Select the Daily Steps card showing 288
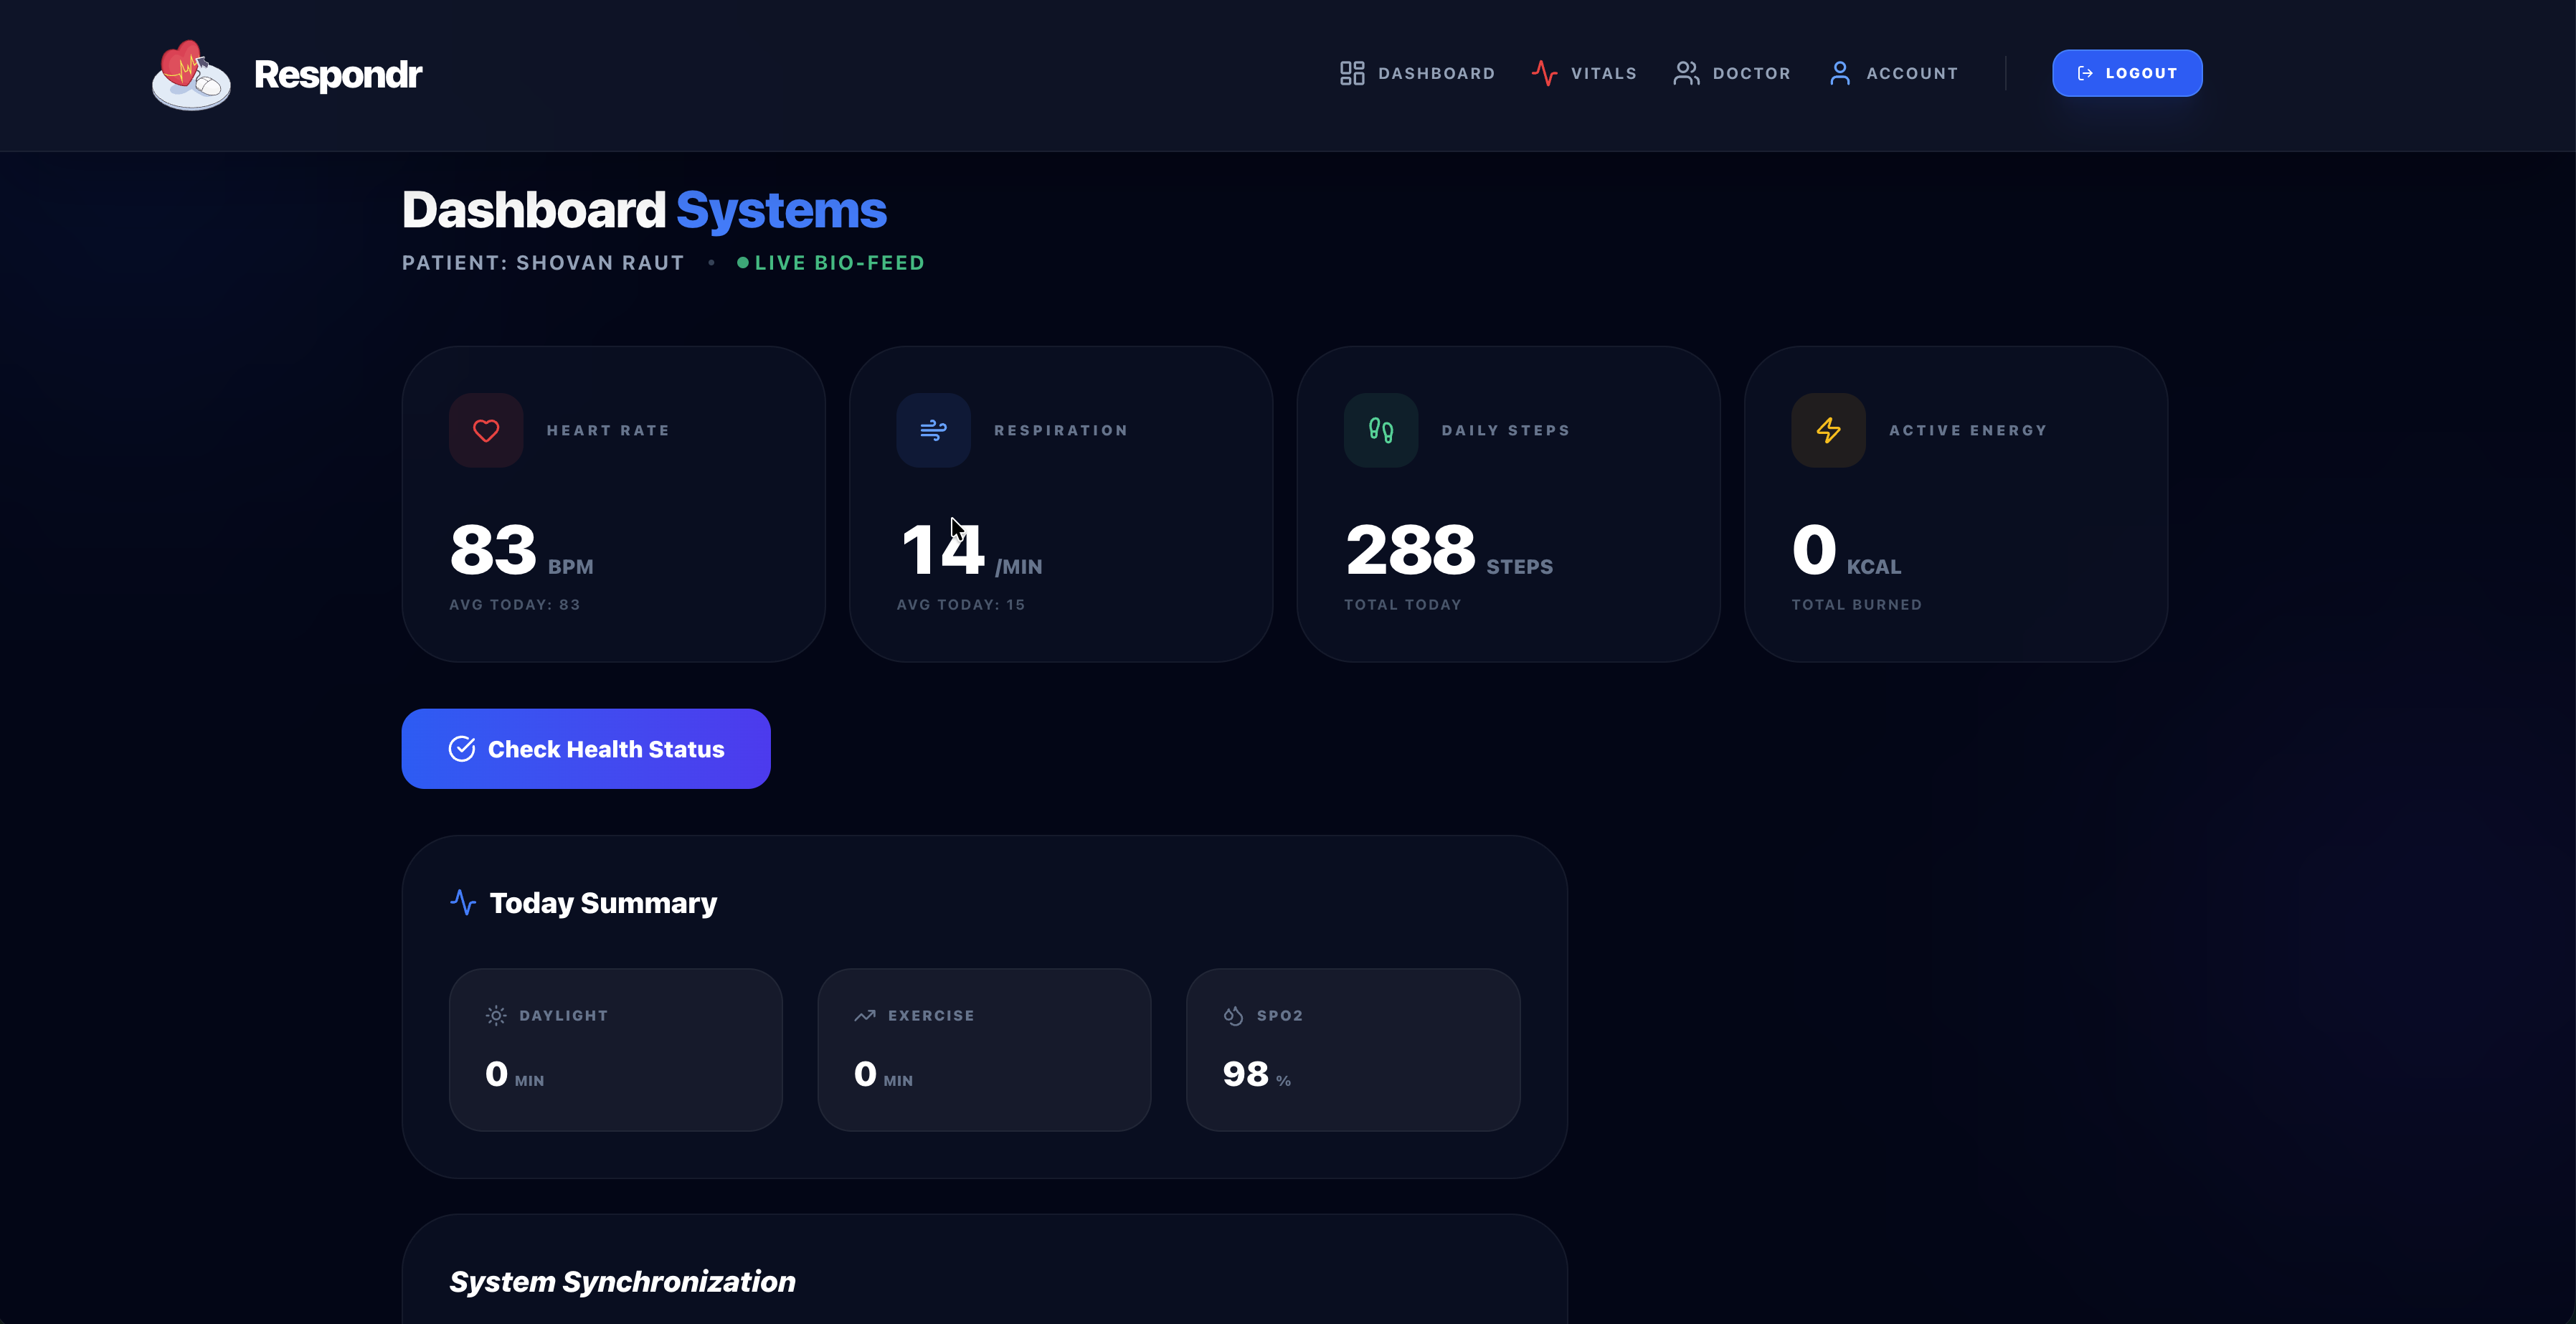The image size is (2576, 1324). 1508,504
